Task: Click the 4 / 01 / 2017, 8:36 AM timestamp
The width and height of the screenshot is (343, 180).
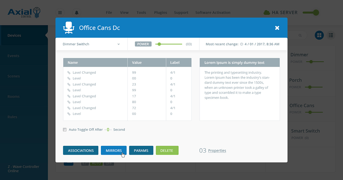Action: coord(262,44)
